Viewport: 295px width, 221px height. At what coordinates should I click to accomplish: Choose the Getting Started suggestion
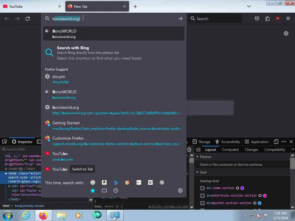[114, 125]
